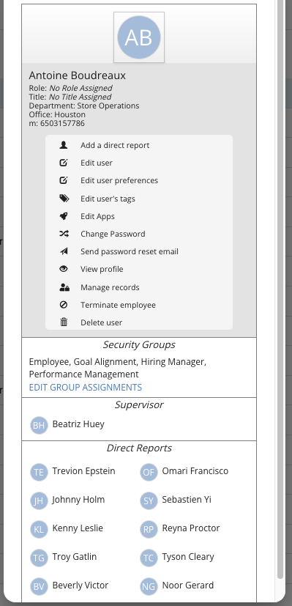Click the user lock icon beside Manage records
The height and width of the screenshot is (606, 292).
coord(64,287)
